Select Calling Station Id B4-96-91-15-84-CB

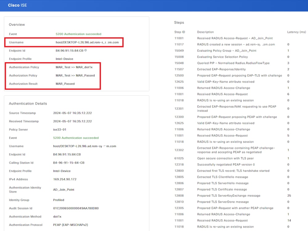(x=68, y=163)
